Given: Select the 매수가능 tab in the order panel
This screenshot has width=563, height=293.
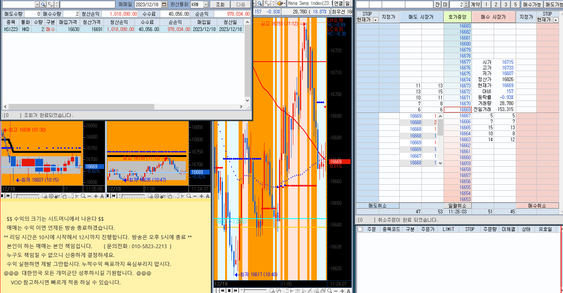Looking at the screenshot, I should [532, 4].
